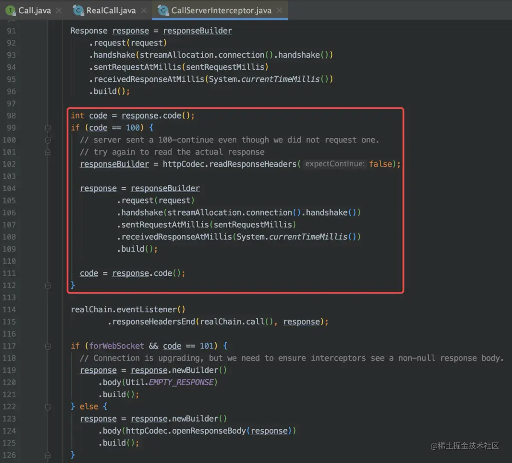Collapse the if block at line 99

point(48,128)
